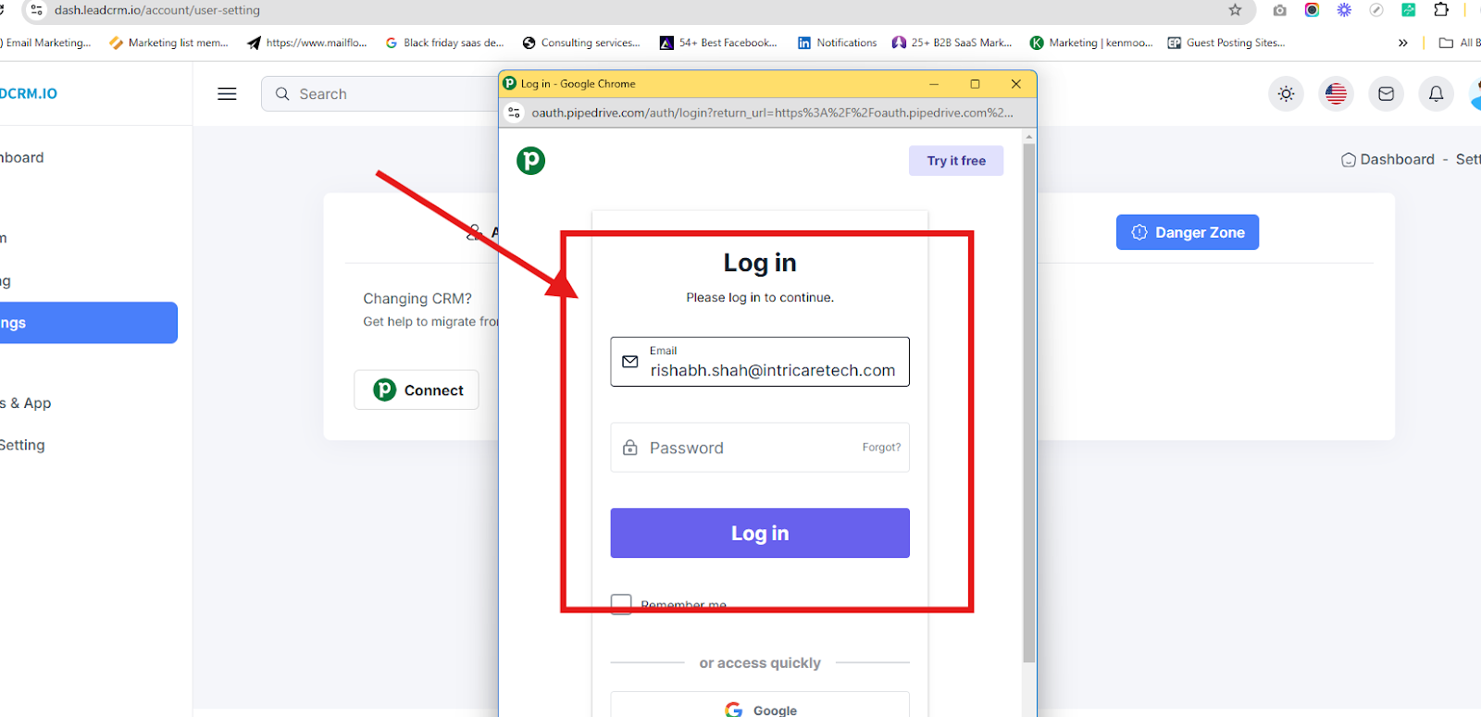Image resolution: width=1481 pixels, height=717 pixels.
Task: Open language selector US flag icon
Action: (1336, 93)
